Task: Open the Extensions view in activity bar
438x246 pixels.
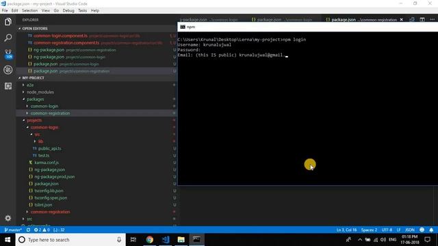Action: [8, 86]
